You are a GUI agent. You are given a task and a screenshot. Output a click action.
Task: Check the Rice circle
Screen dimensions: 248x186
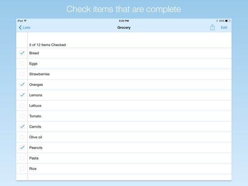click(x=22, y=168)
